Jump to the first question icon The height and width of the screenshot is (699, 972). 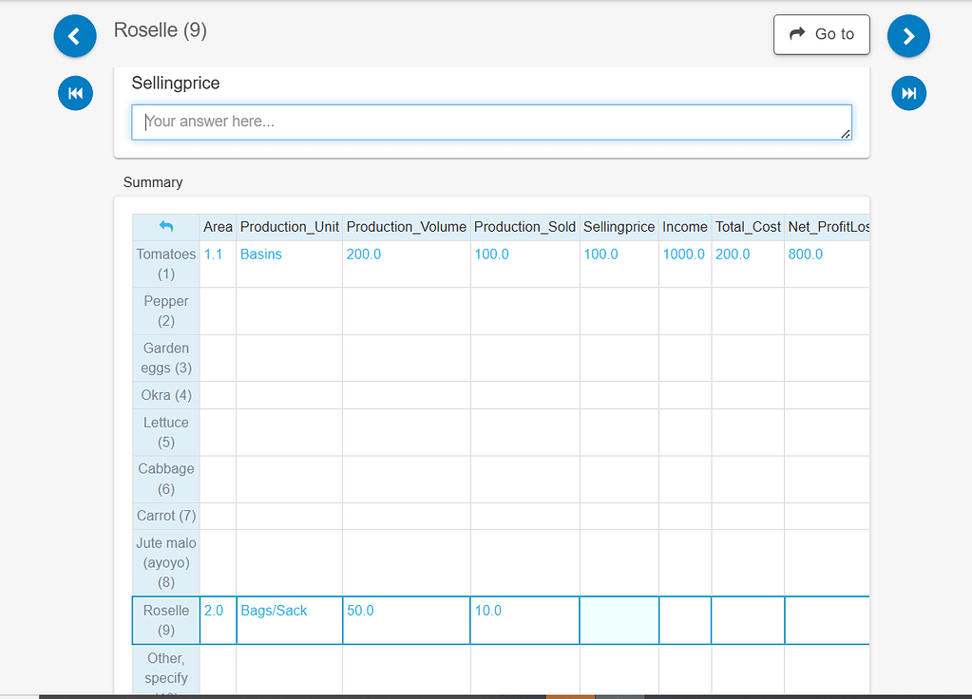click(x=75, y=93)
